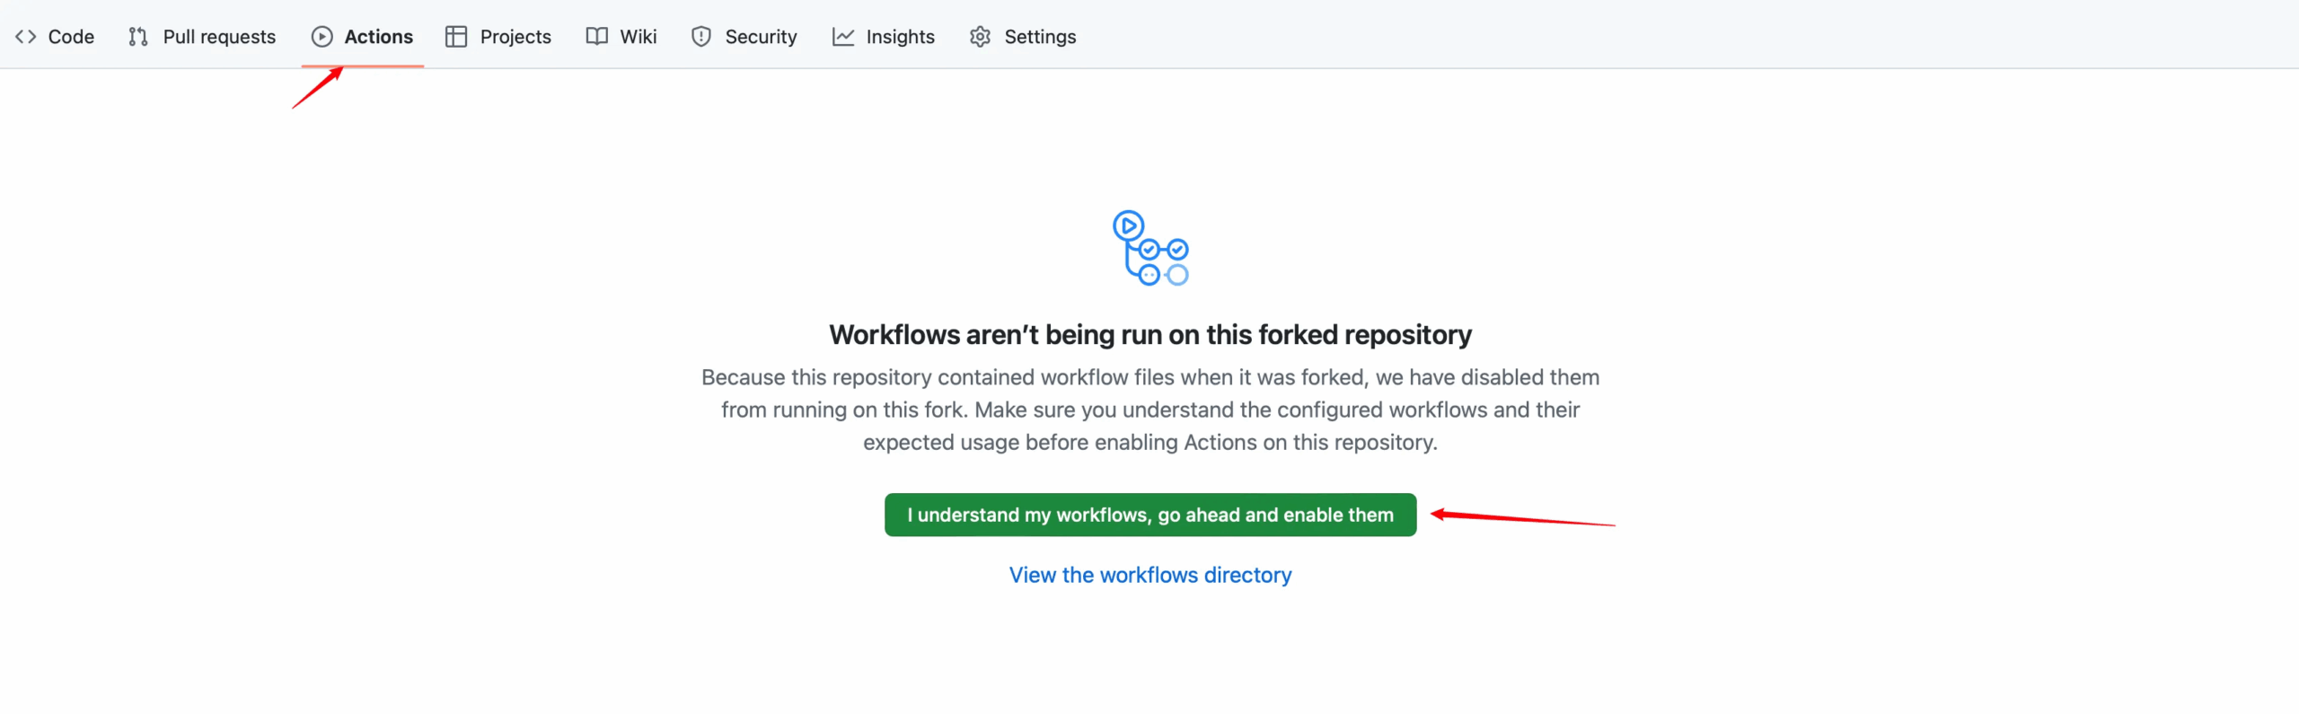Screen dimensions: 2299x714
Task: Click the Actions play-circle icon
Action: 322,37
